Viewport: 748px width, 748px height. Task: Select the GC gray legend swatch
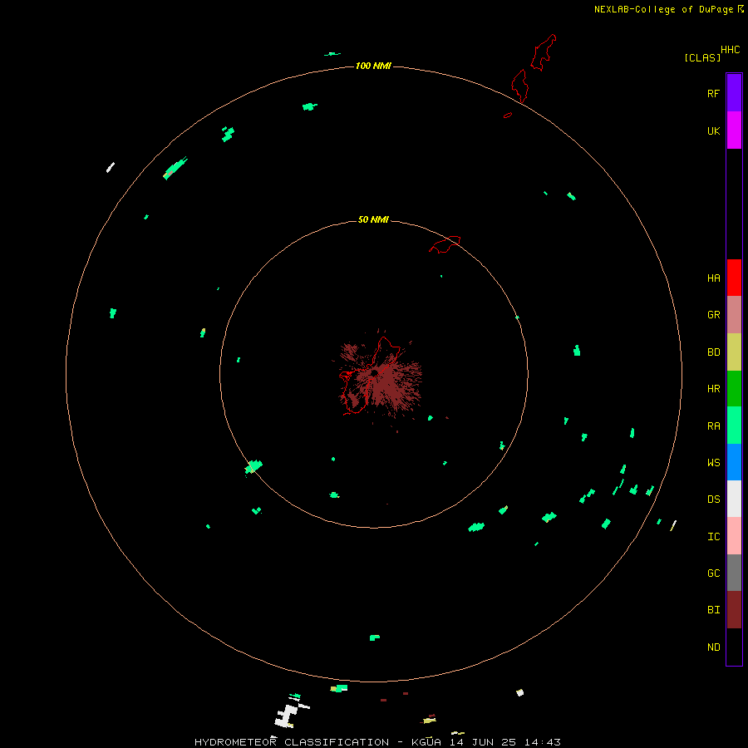coord(734,573)
